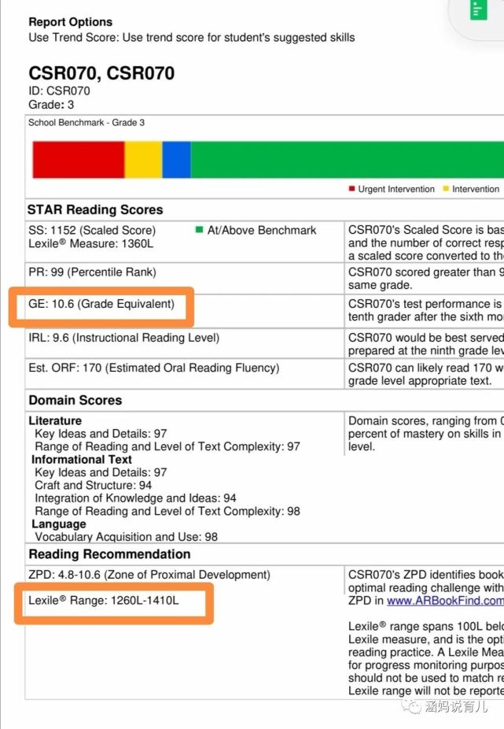The height and width of the screenshot is (729, 504).
Task: Click the red Urgent Intervention benchmark segment
Action: click(x=79, y=160)
